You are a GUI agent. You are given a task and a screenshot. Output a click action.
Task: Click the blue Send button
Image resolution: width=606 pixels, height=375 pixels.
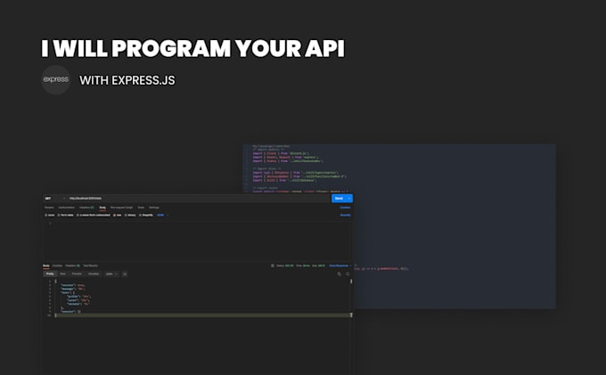click(x=339, y=199)
